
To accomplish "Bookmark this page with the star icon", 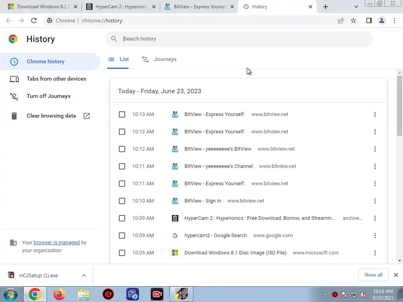I will [x=354, y=20].
